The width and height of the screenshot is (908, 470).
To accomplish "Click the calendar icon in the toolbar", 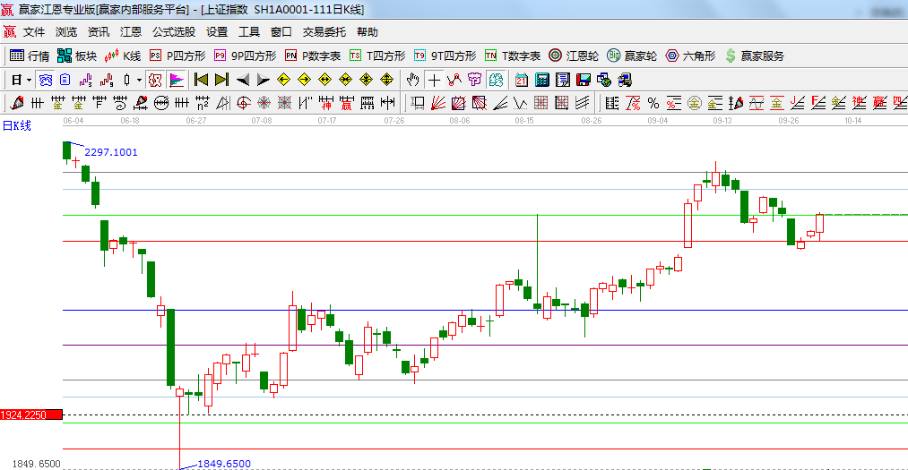I will 521,80.
